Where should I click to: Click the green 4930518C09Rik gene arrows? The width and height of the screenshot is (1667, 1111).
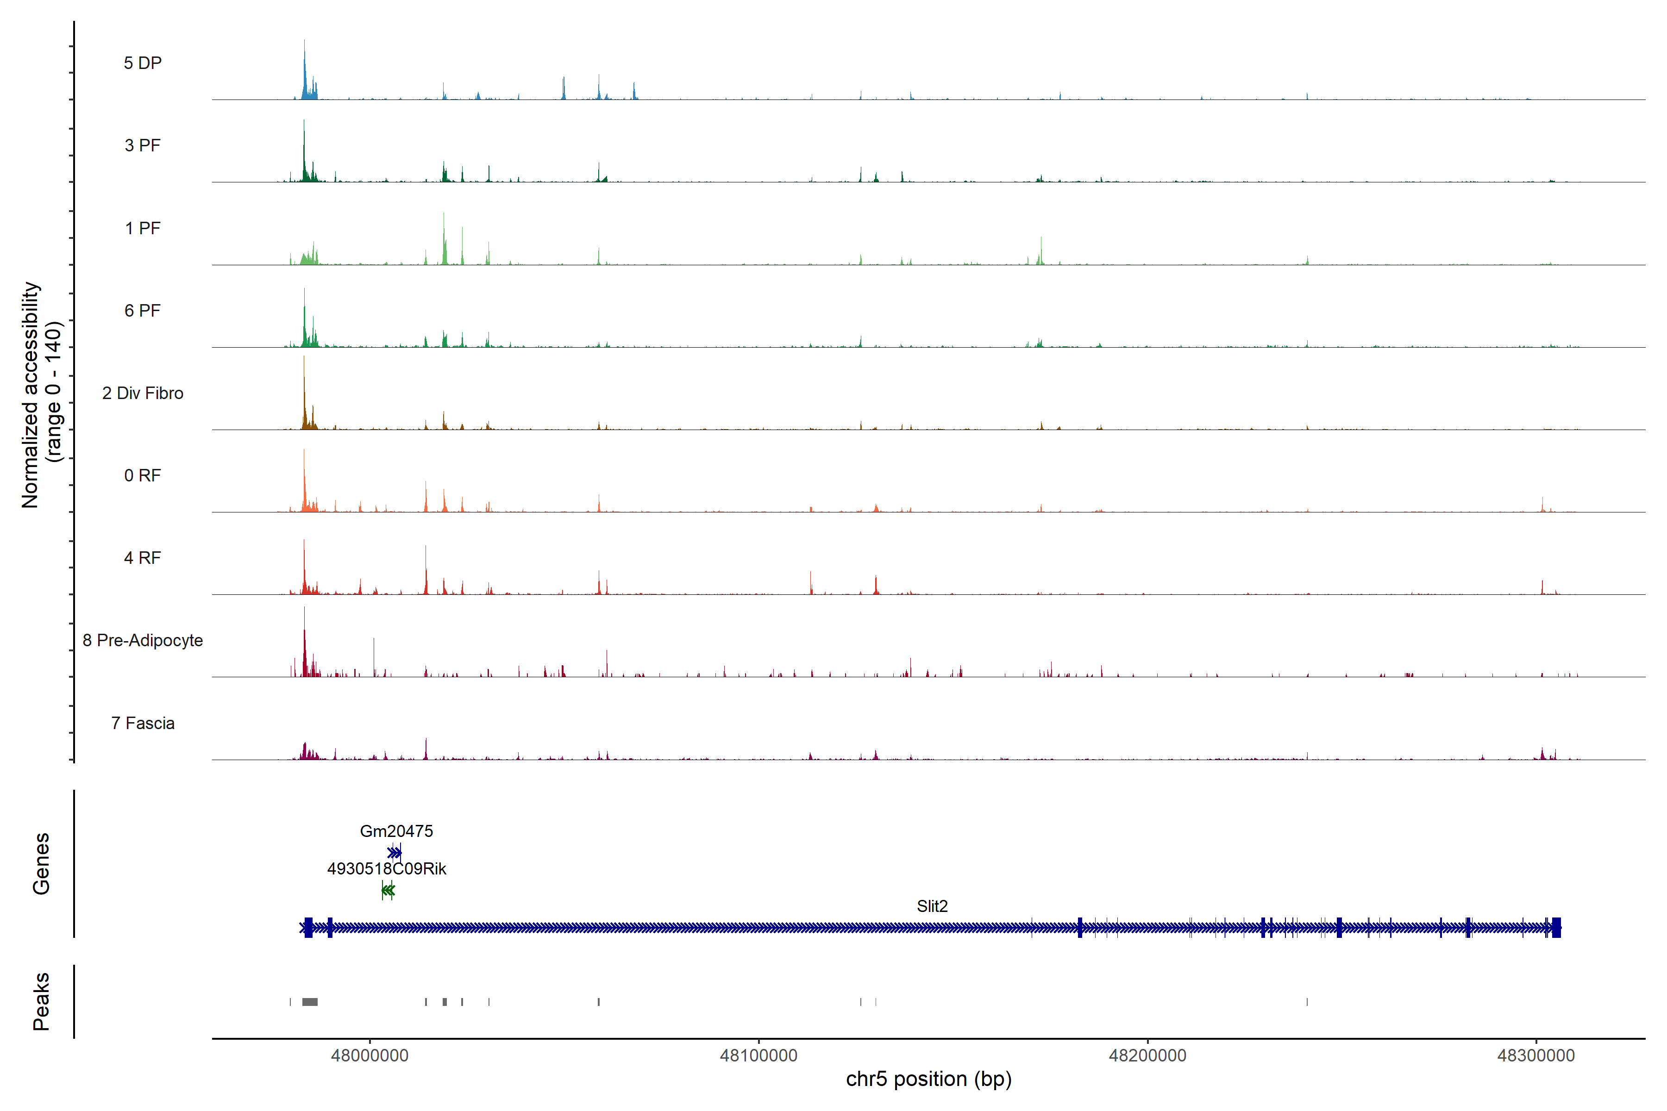pos(388,890)
